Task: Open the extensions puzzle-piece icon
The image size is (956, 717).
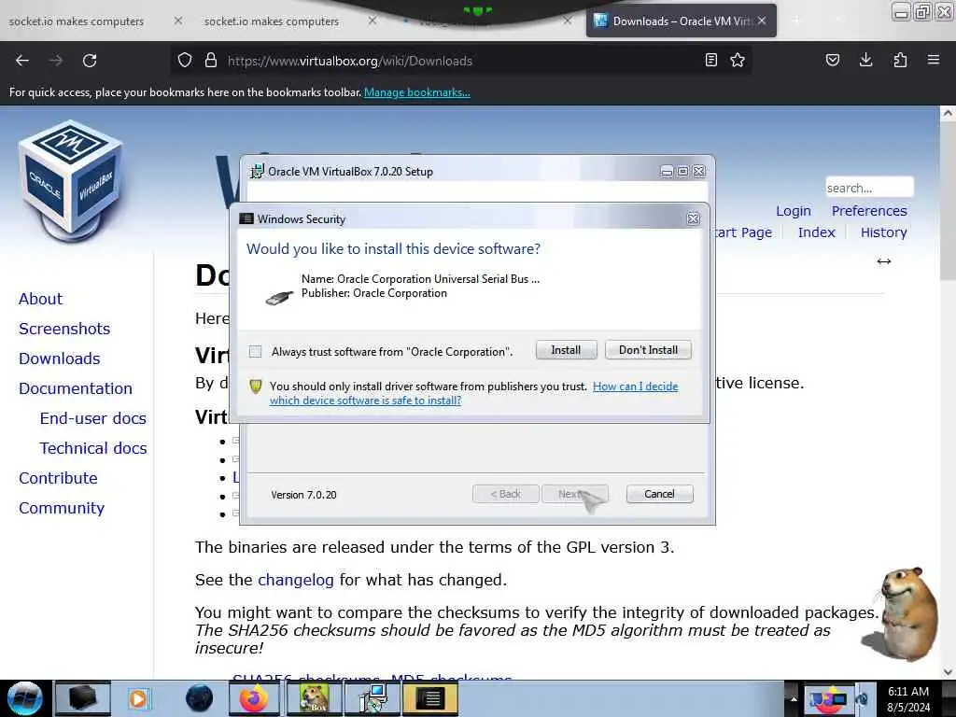Action: pyautogui.click(x=900, y=60)
